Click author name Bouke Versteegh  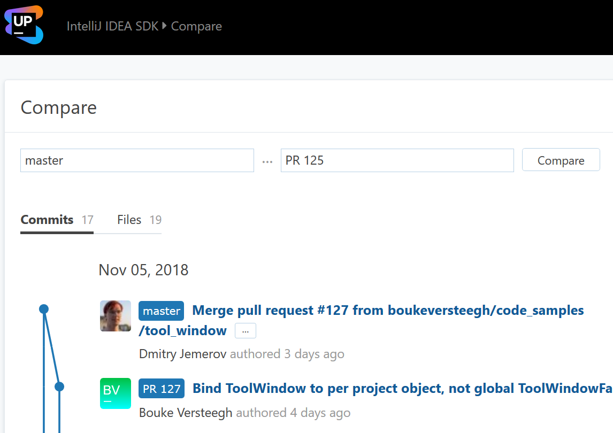click(x=186, y=413)
